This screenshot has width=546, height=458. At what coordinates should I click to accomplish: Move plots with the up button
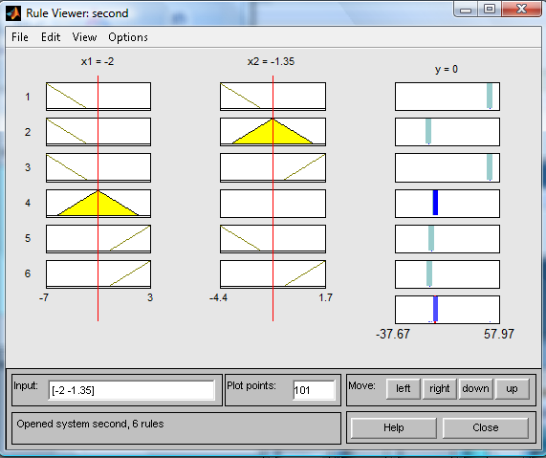512,389
